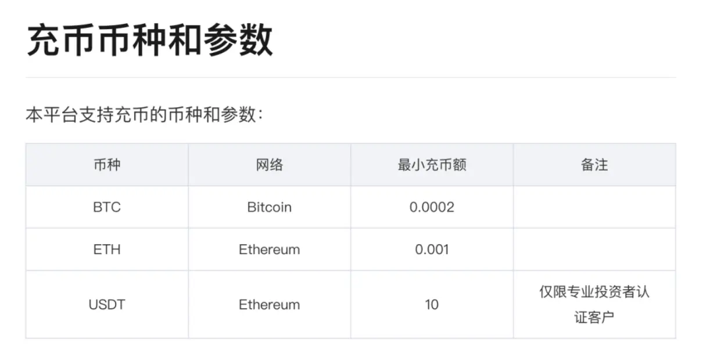Click the 0.0002 minimum deposit value
The height and width of the screenshot is (350, 710).
432,207
